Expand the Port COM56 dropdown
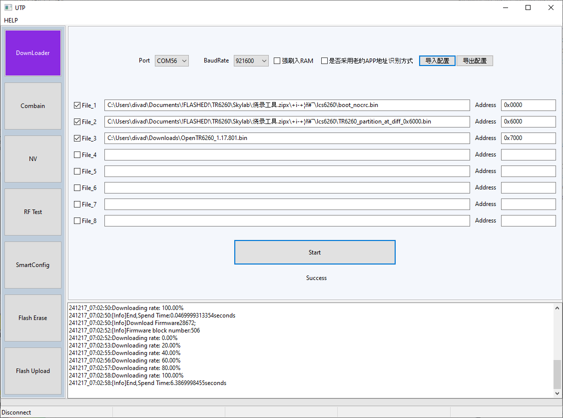This screenshot has height=418, width=563. [x=172, y=60]
